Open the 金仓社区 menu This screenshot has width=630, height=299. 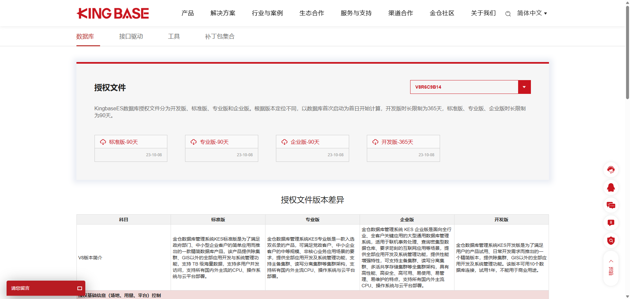click(442, 13)
